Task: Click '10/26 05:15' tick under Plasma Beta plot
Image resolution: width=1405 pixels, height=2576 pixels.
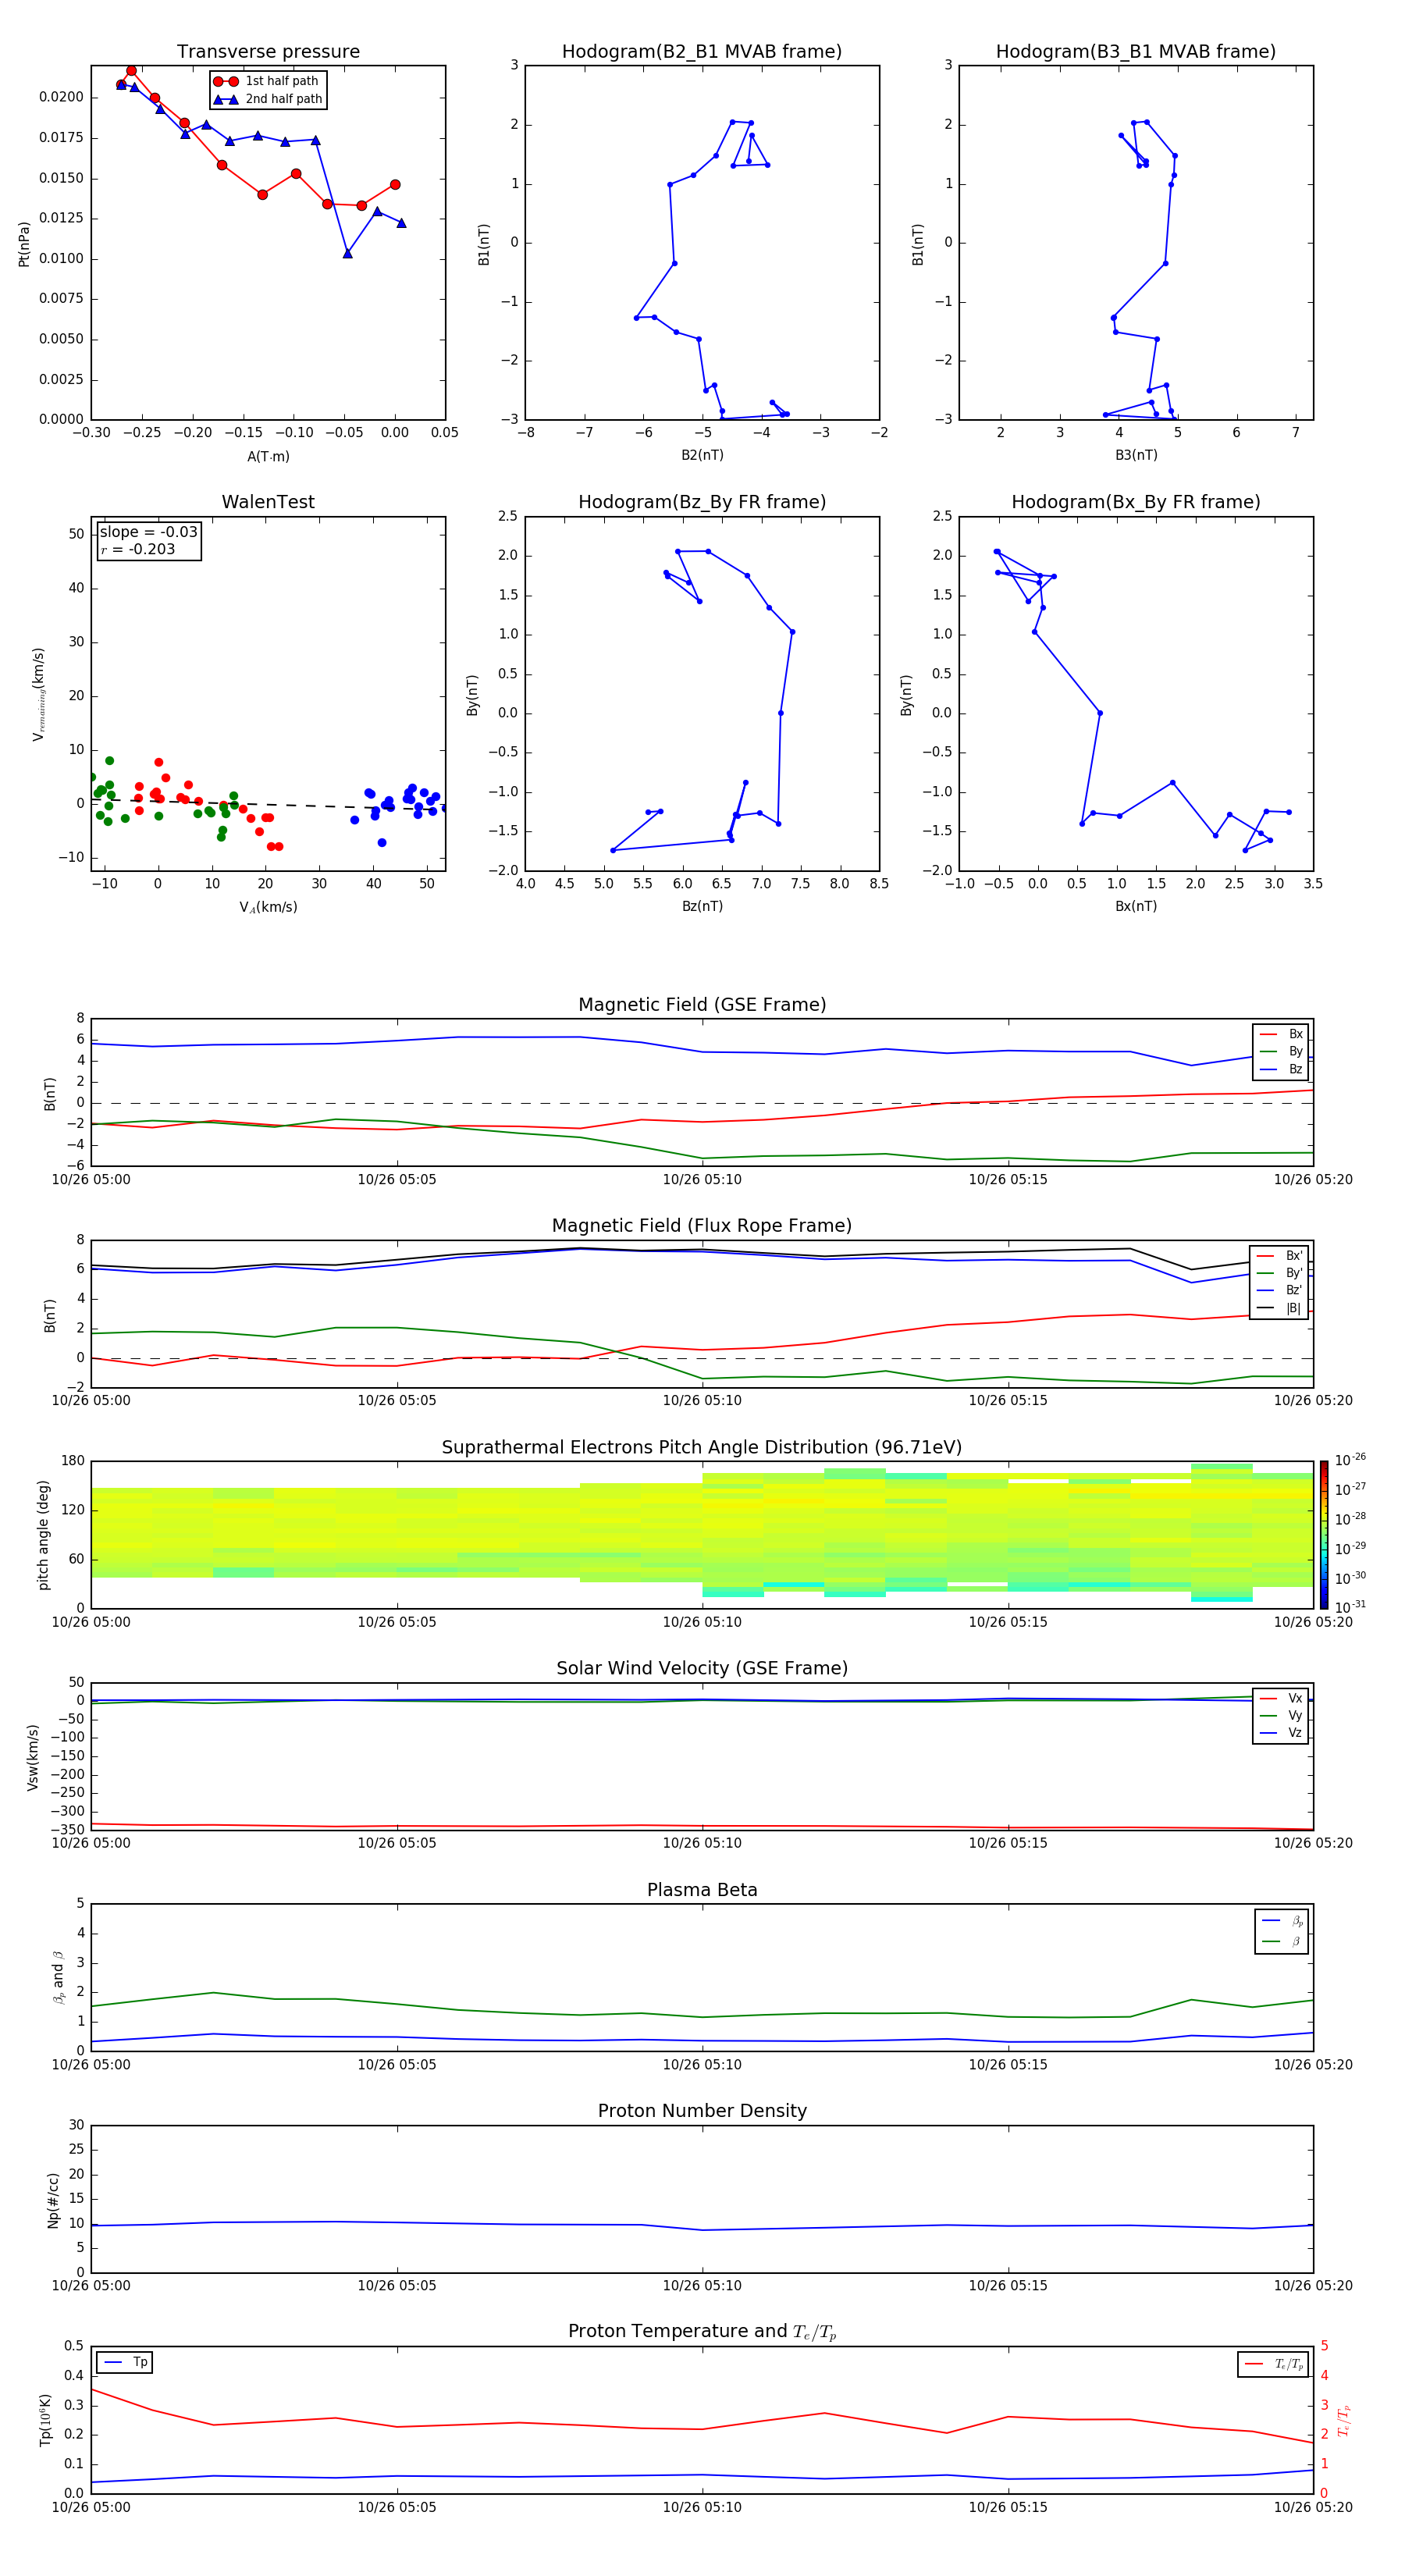Action: 1008,2064
